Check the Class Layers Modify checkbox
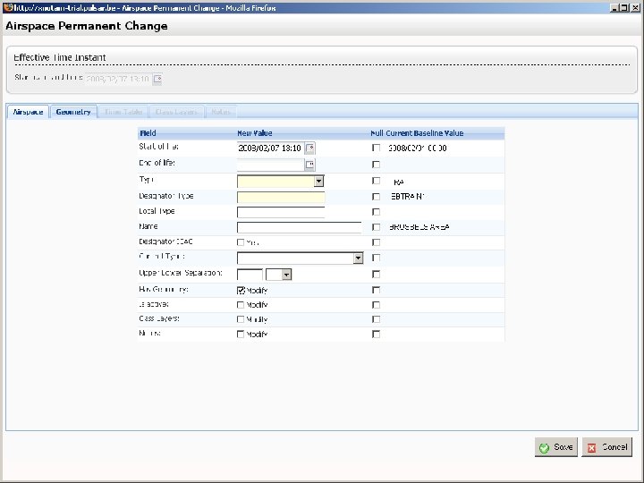 click(241, 319)
